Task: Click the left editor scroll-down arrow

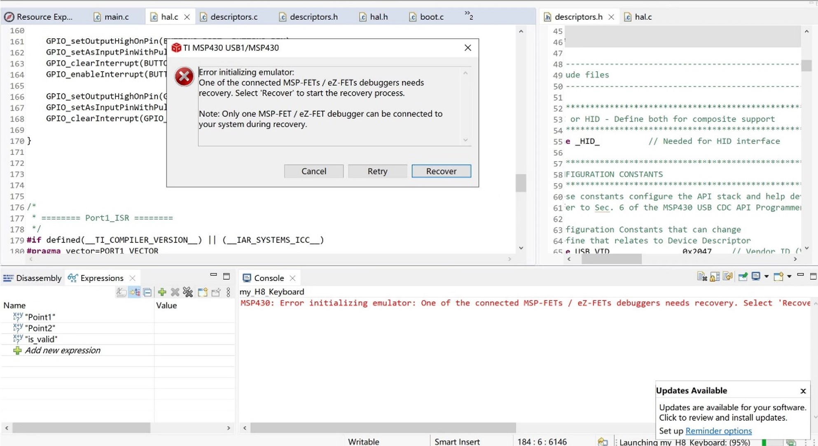Action: click(x=521, y=248)
